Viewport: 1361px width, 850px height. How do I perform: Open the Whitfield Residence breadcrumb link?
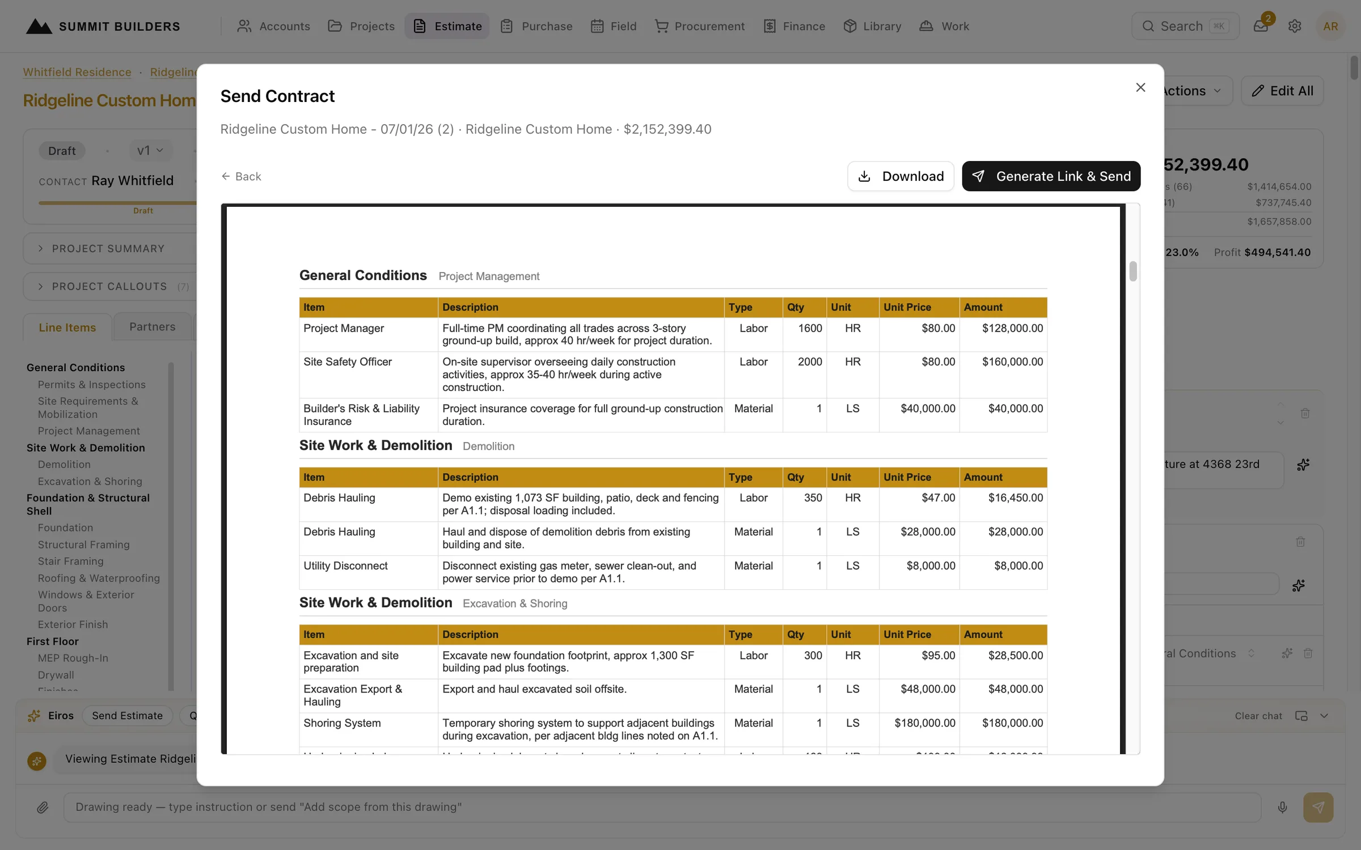pos(77,72)
